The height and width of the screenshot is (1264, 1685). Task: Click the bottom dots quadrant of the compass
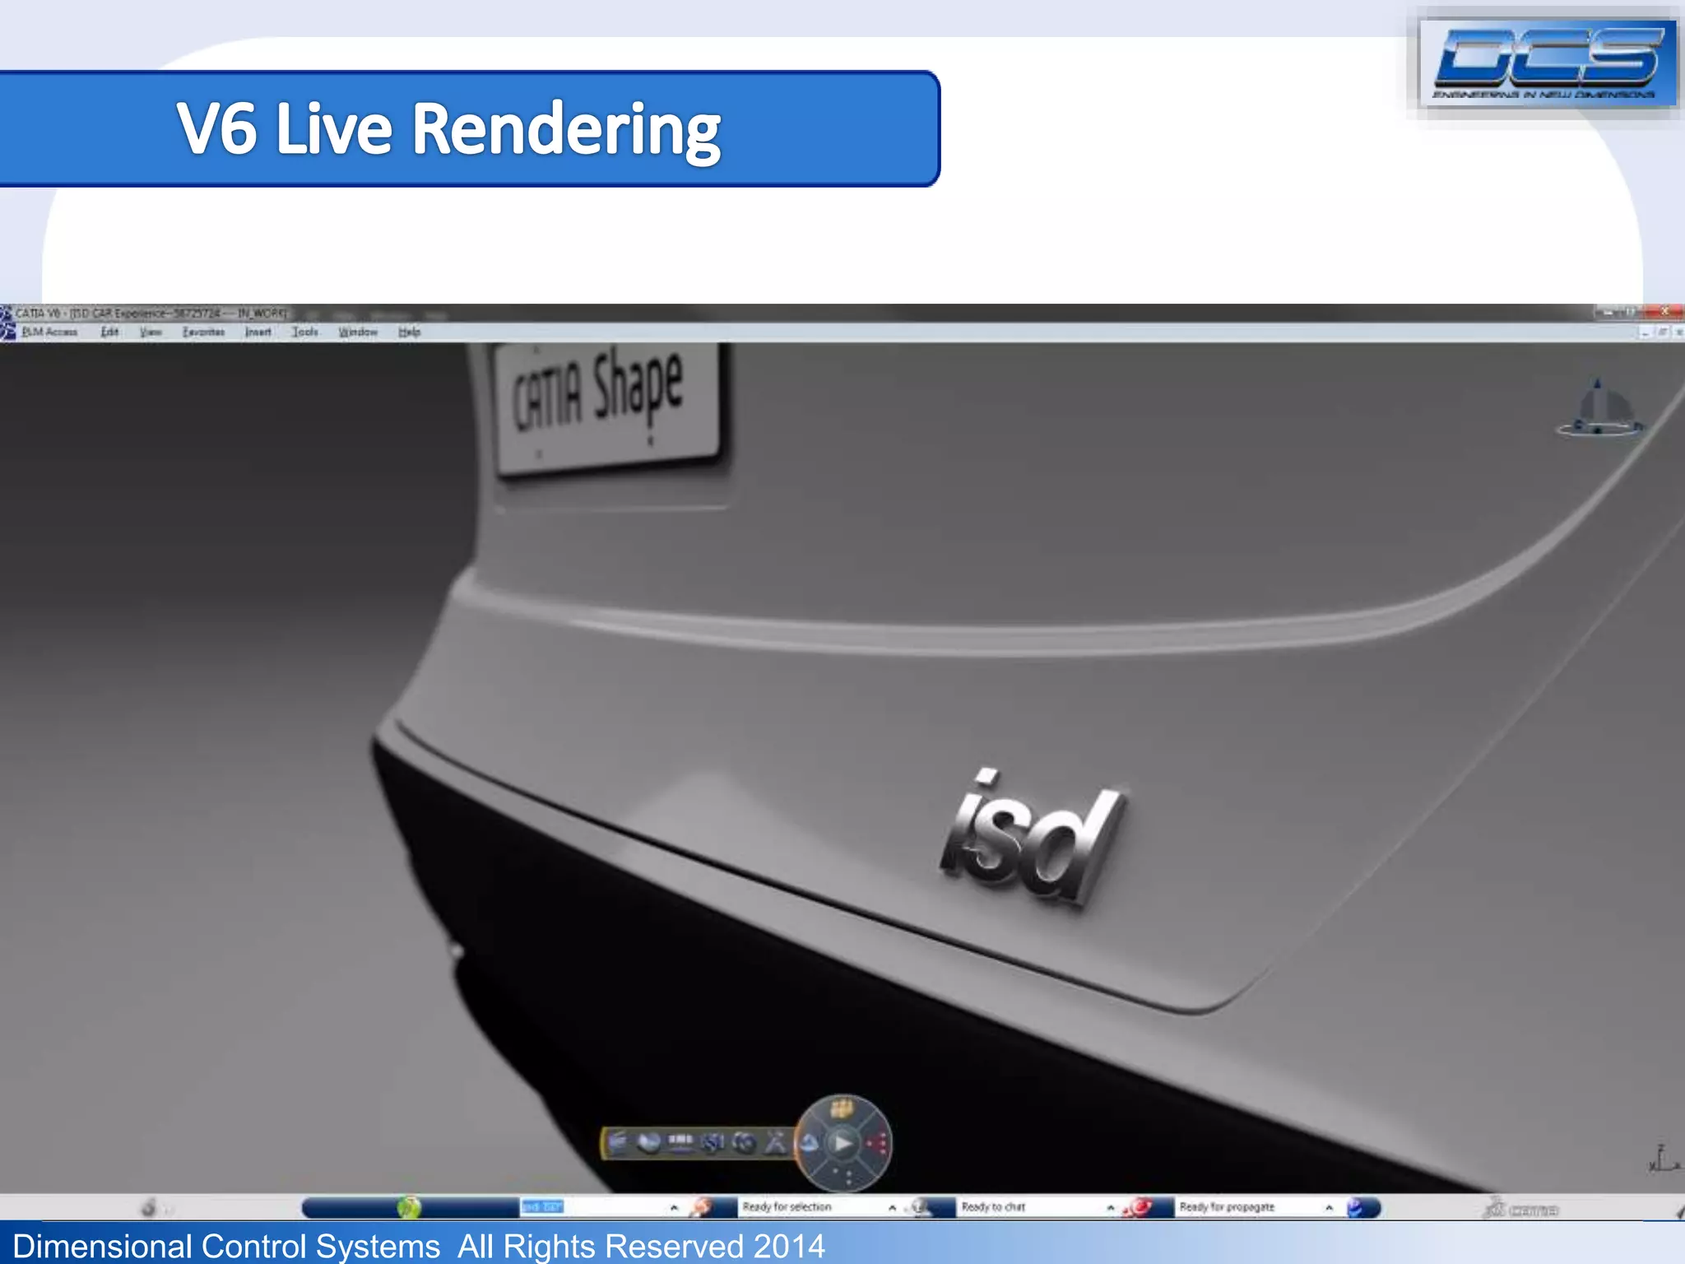coord(842,1177)
